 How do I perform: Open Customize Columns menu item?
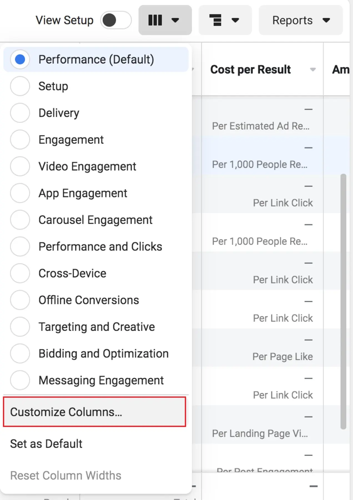coord(94,412)
